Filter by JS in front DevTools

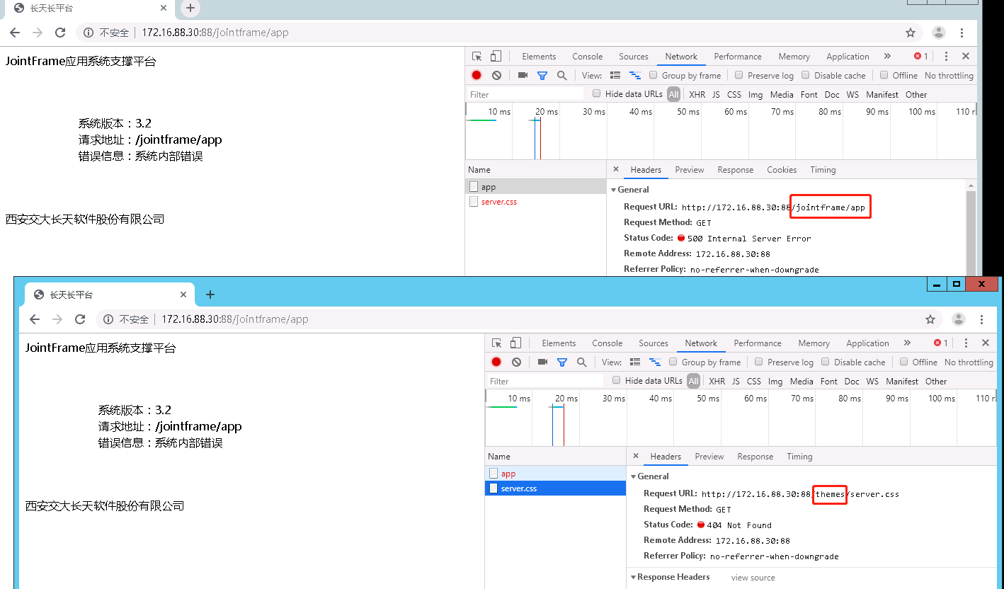coord(736,381)
